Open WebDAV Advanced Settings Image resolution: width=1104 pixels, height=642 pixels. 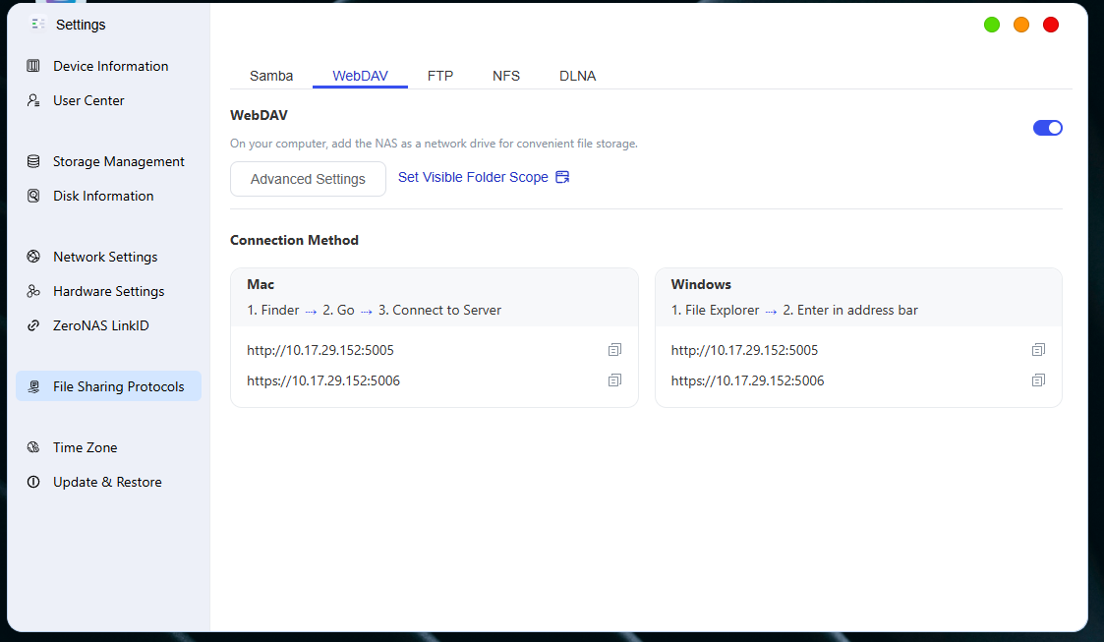[x=308, y=179]
